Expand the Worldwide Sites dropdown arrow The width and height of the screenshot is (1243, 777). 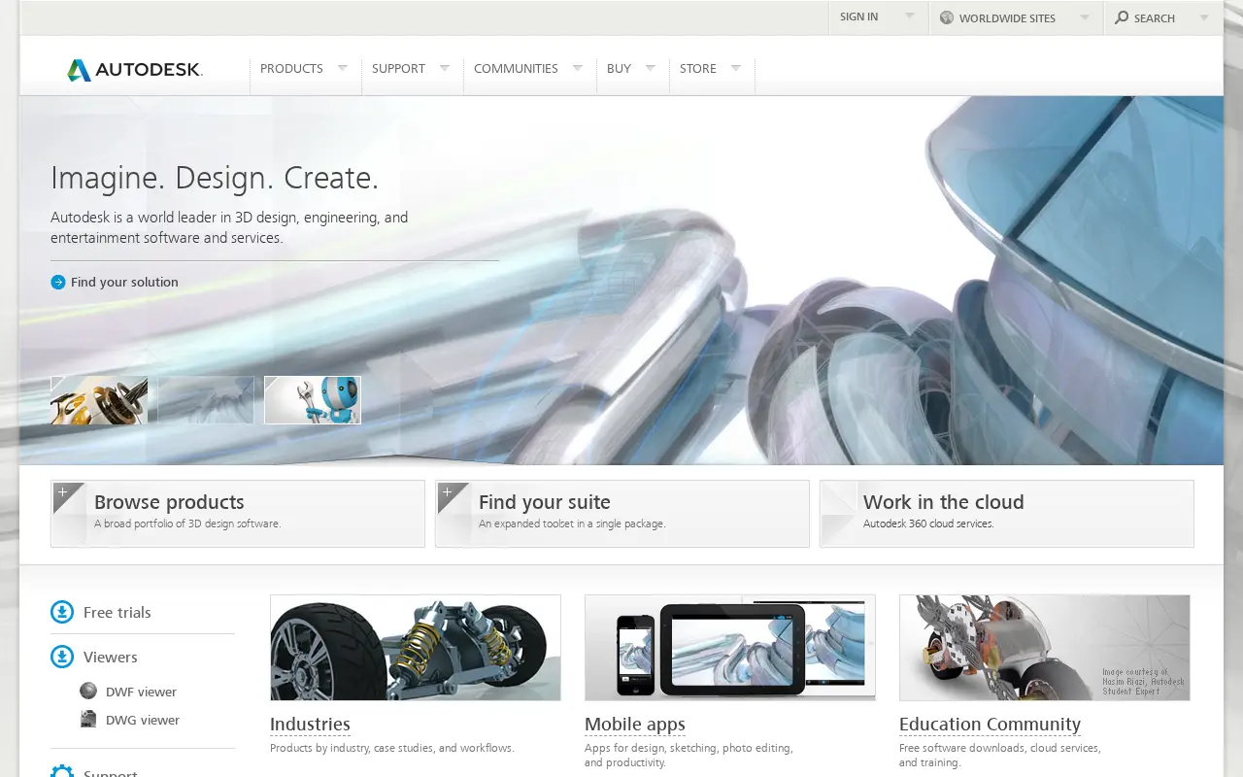coord(1085,17)
